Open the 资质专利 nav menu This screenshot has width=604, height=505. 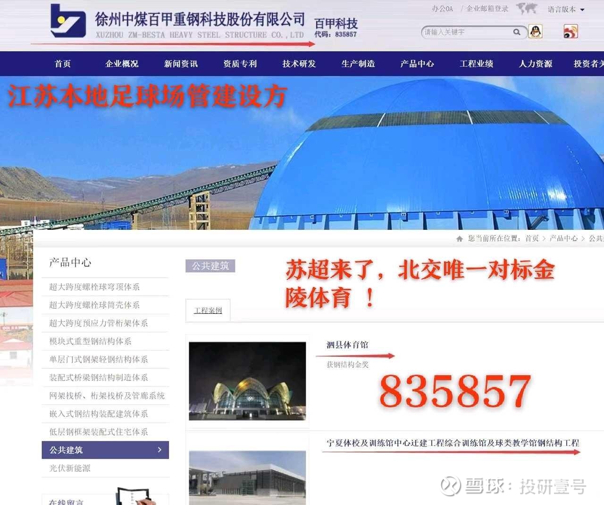coord(240,64)
